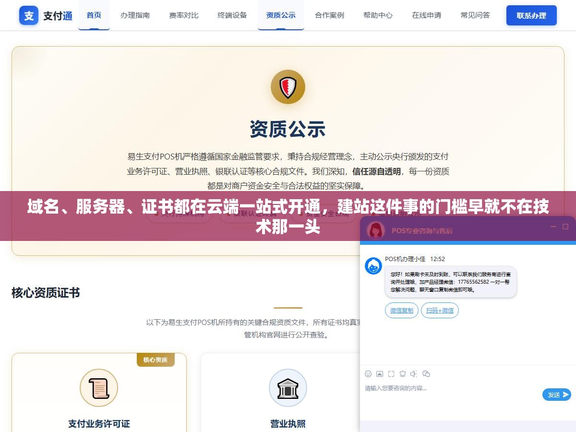
Task: Open the 首页 navigation tab
Action: coord(94,15)
